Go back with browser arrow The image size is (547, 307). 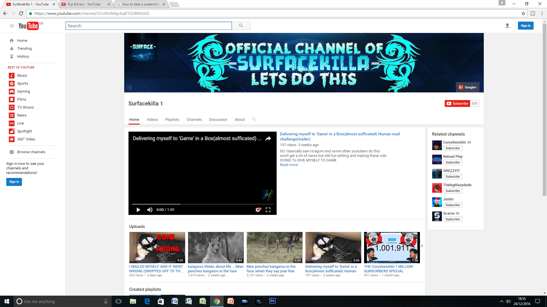pos(5,13)
